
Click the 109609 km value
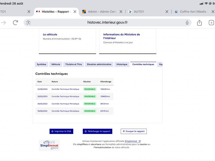click(x=105, y=96)
